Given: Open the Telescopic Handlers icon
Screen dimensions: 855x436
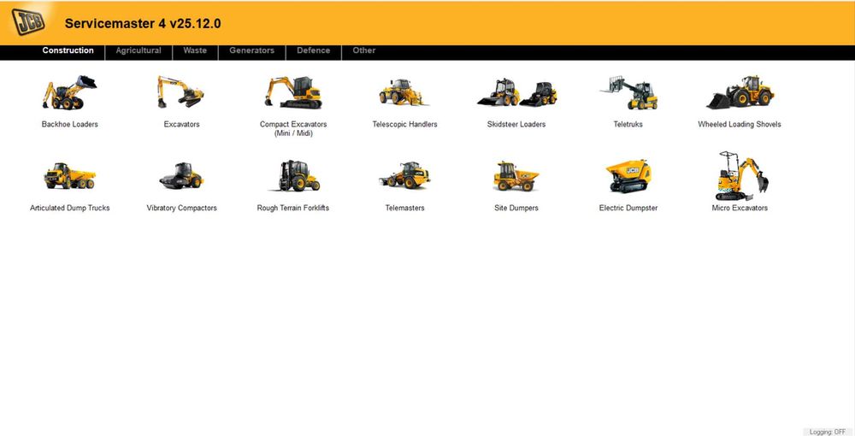Looking at the screenshot, I should click(404, 92).
